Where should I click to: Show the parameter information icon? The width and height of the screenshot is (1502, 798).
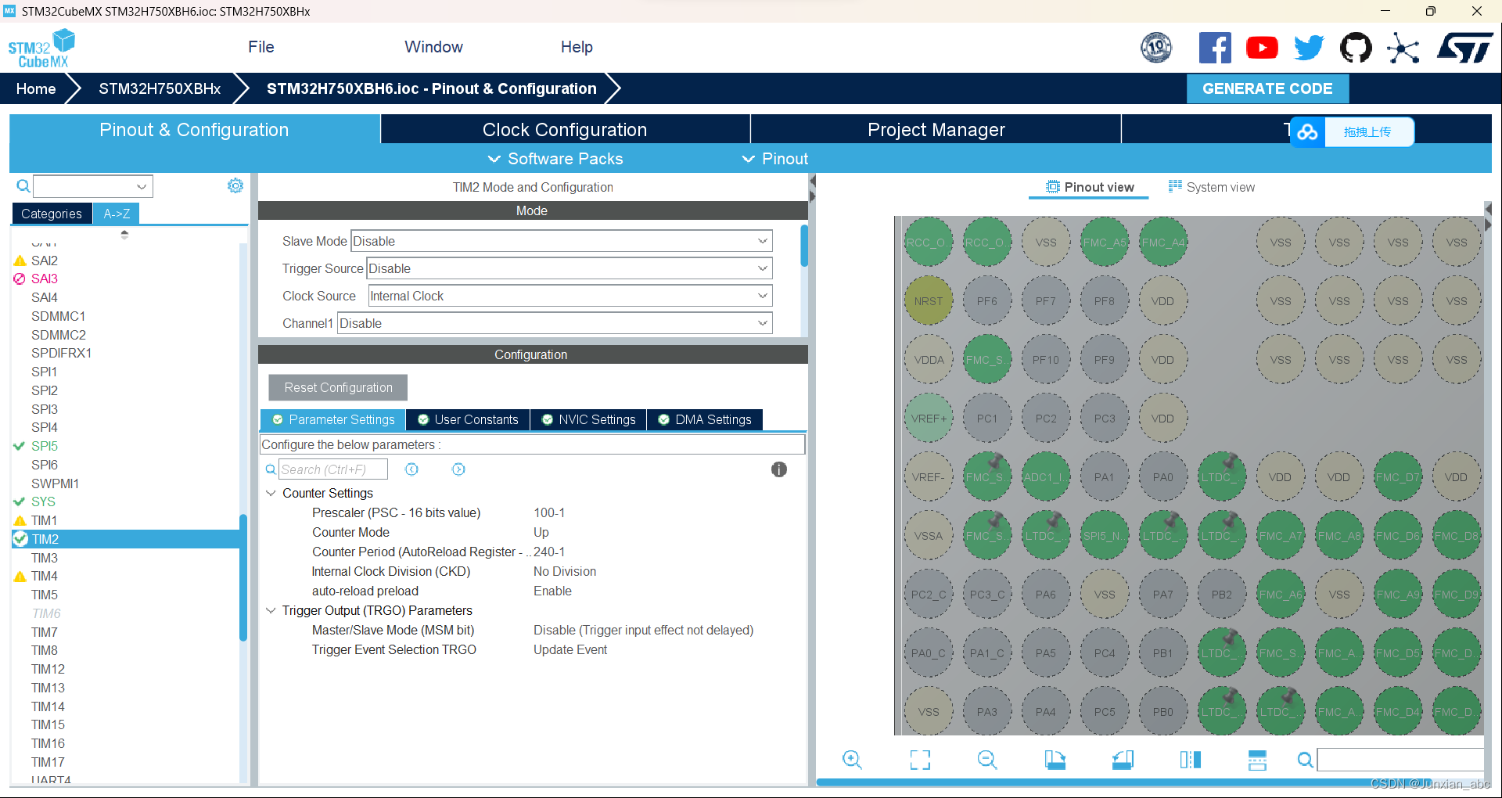(x=779, y=469)
